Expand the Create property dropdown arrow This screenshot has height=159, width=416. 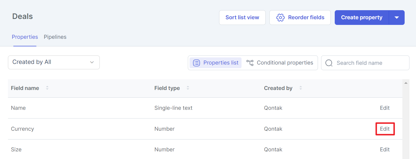pyautogui.click(x=397, y=18)
